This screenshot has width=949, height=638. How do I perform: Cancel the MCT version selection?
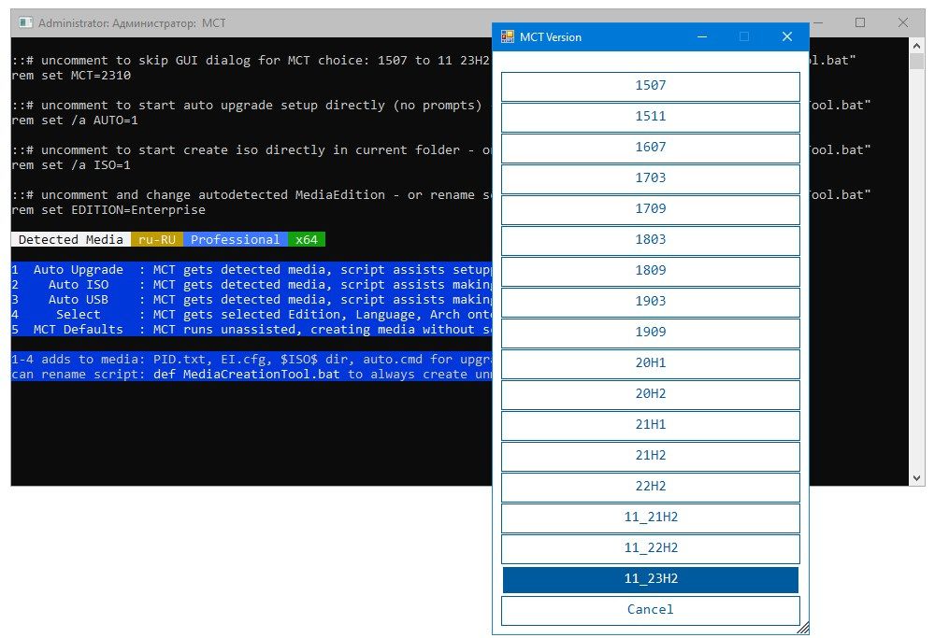point(651,610)
